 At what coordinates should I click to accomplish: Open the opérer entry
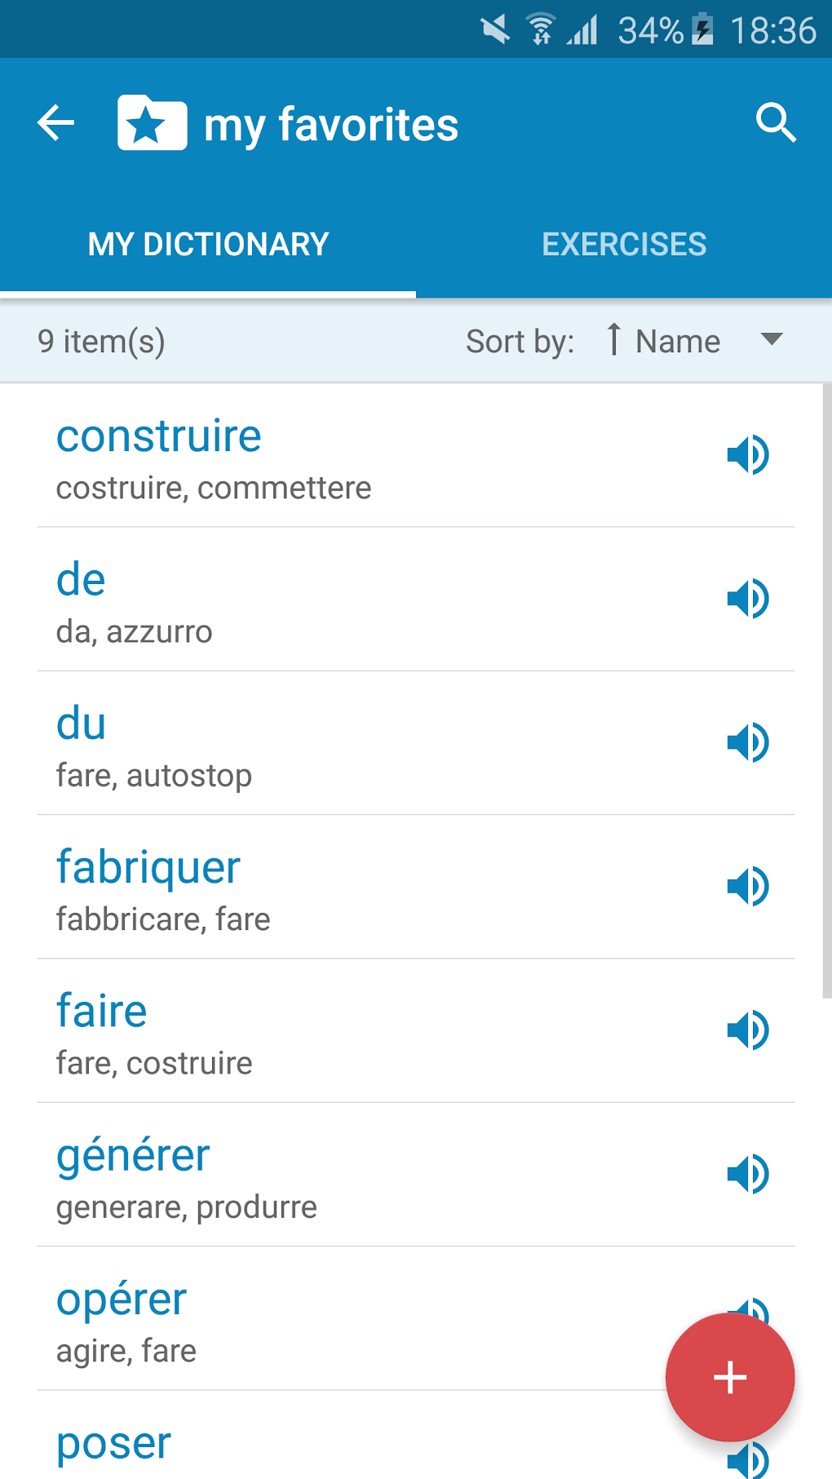pos(122,1300)
